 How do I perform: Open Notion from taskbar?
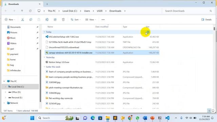coord(160,118)
